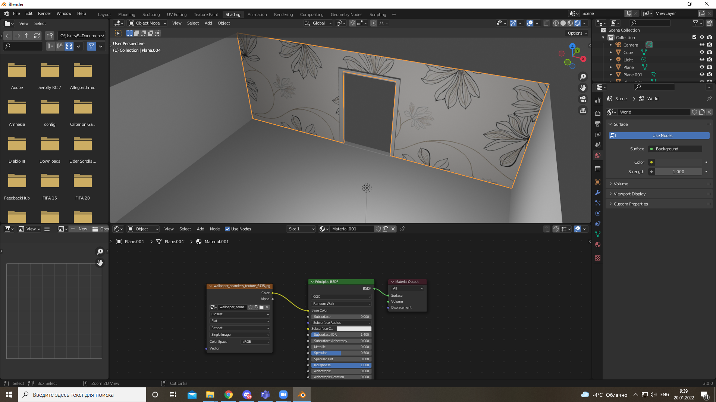Open the View Layer properties tab
Viewport: 716px width, 402px height.
(598, 134)
